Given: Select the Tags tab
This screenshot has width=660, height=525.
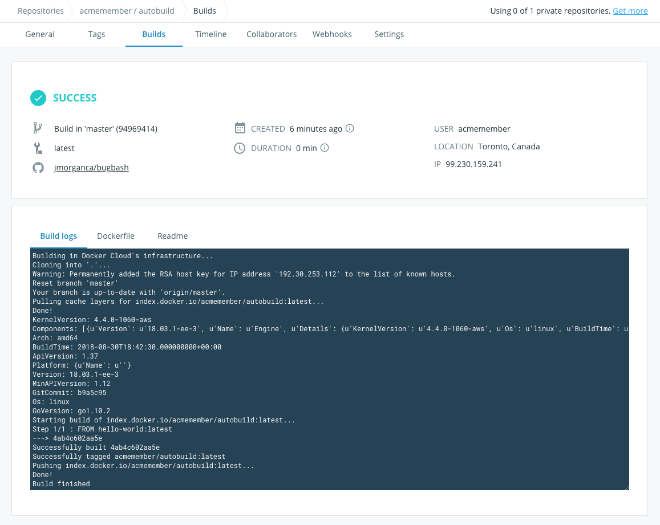Looking at the screenshot, I should (96, 34).
